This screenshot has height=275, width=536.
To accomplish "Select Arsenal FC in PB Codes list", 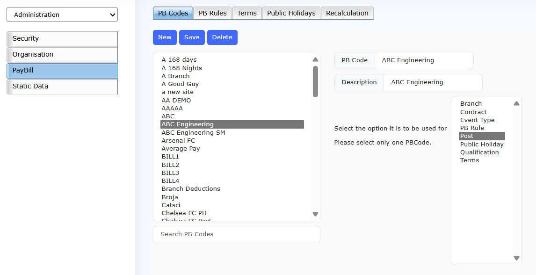I will tap(178, 141).
